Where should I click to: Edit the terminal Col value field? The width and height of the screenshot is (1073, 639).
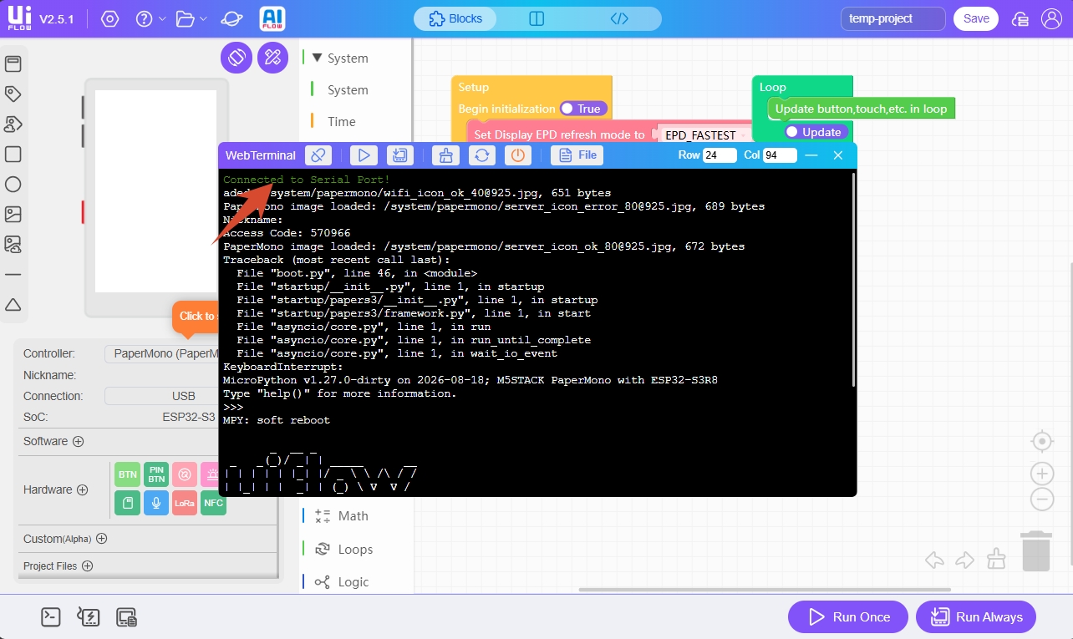click(780, 155)
